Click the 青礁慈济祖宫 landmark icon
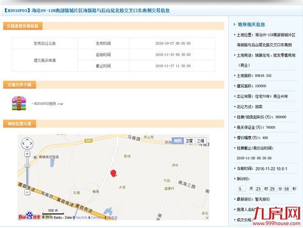The height and width of the screenshot is (228, 303). pos(35,157)
